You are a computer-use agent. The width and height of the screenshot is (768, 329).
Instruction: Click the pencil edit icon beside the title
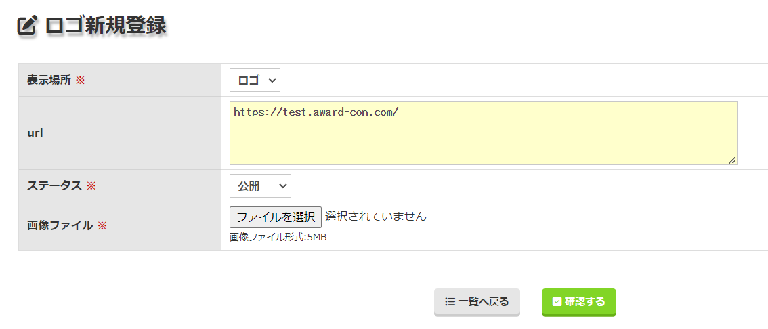[26, 26]
